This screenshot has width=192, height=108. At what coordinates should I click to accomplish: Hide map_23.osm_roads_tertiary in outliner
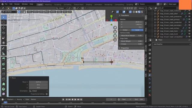click(189, 28)
